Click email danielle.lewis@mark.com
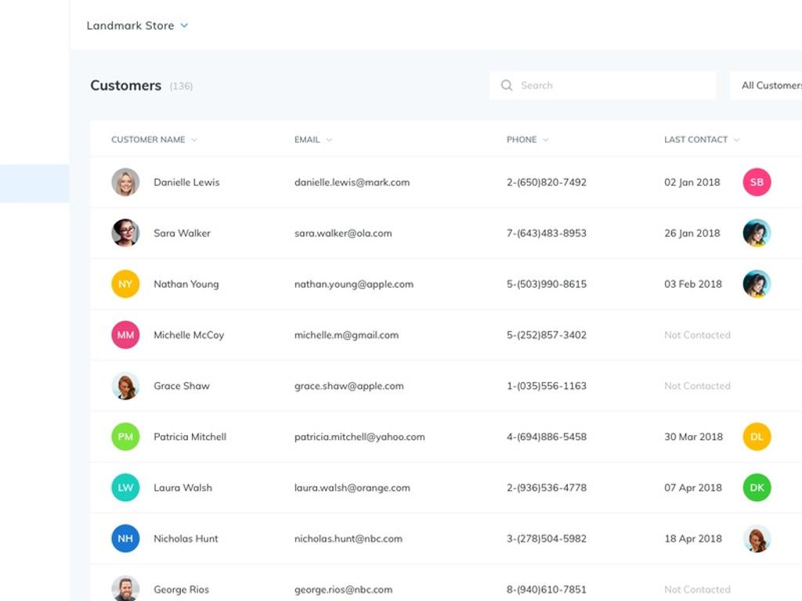Viewport: 802px width, 601px height. coord(352,182)
